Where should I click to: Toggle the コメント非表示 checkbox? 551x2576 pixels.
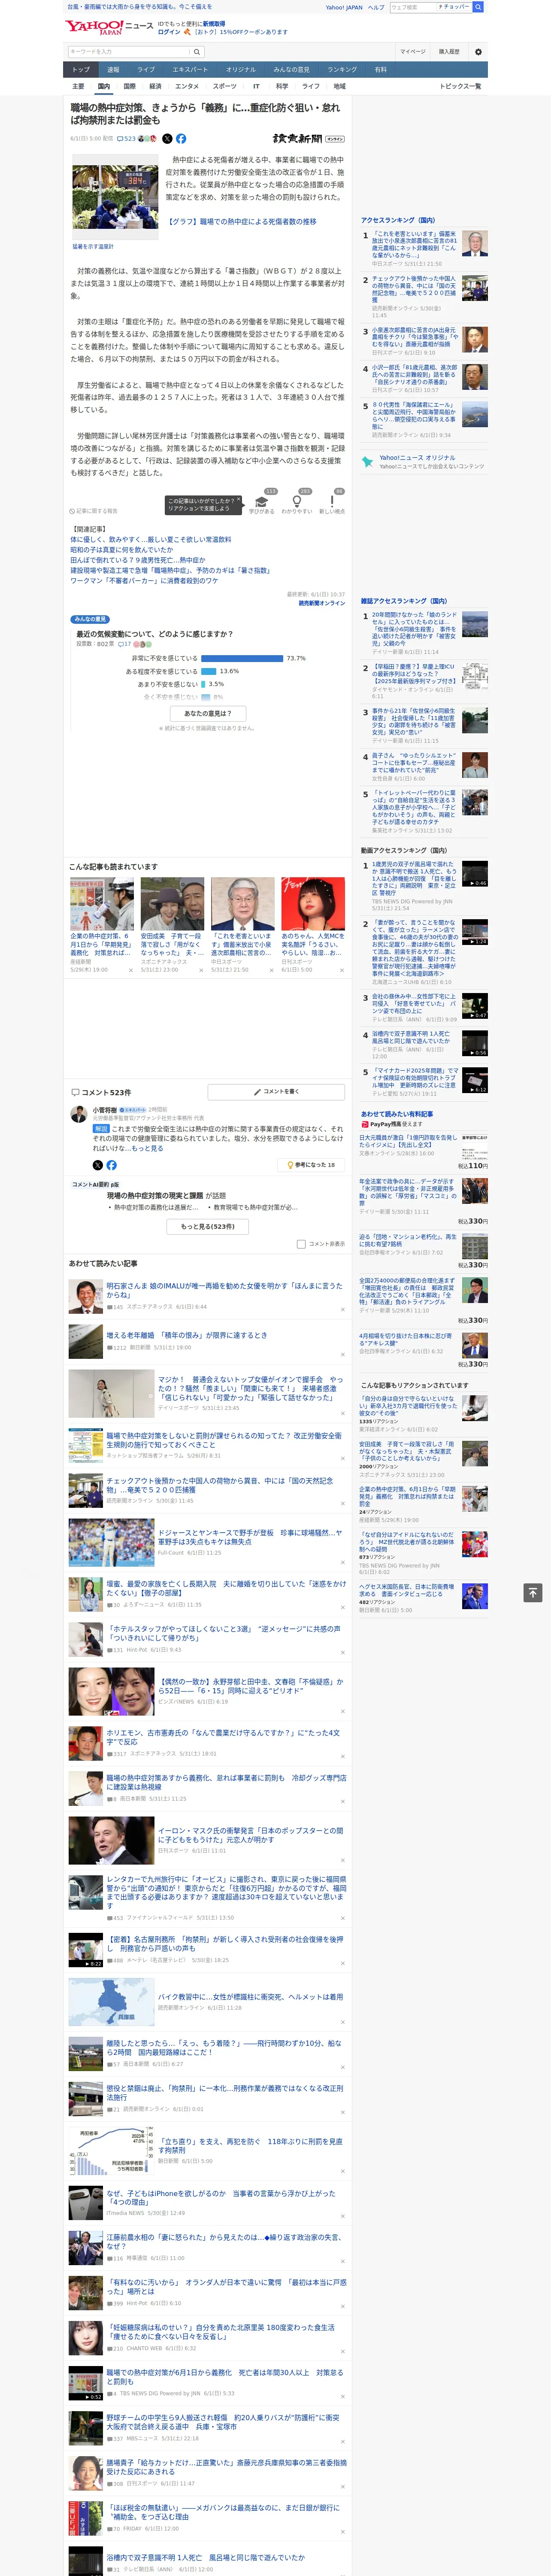coord(301,1244)
